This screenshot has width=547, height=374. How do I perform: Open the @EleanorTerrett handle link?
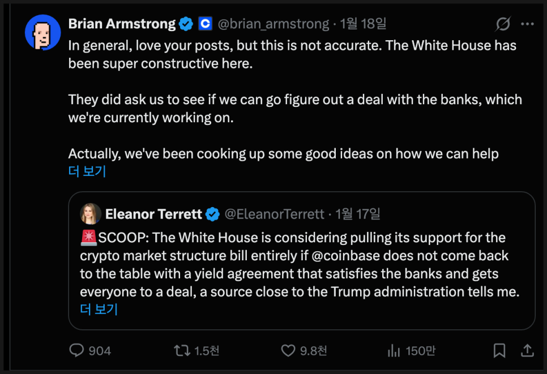[275, 214]
